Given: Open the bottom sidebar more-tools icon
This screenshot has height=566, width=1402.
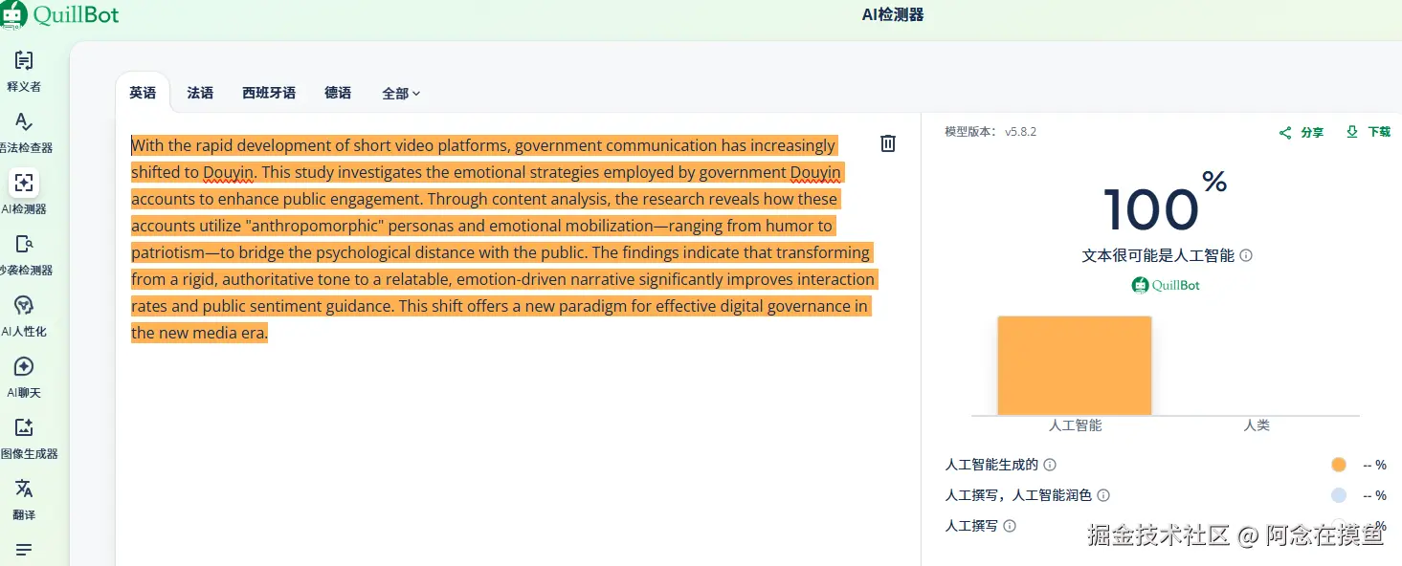Looking at the screenshot, I should click(x=24, y=550).
